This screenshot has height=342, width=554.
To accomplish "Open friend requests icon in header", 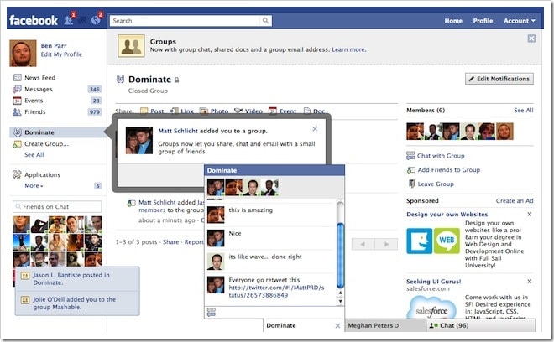I will click(69, 20).
